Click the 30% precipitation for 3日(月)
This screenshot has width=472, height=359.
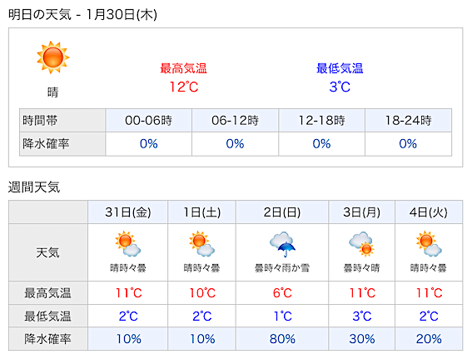pyautogui.click(x=361, y=339)
